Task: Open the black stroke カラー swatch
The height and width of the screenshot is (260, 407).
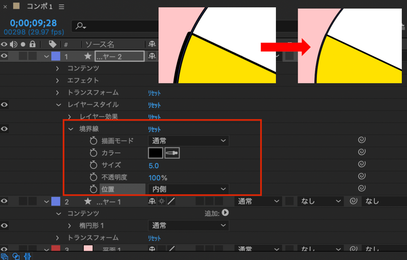Action: [x=156, y=153]
